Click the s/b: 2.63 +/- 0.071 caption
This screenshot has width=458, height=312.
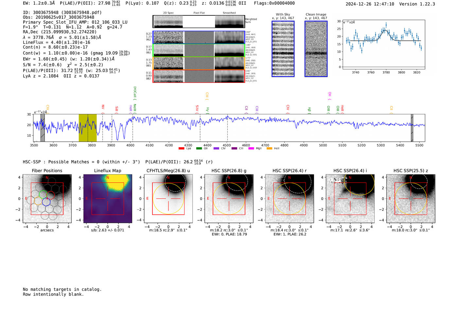tap(108, 230)
